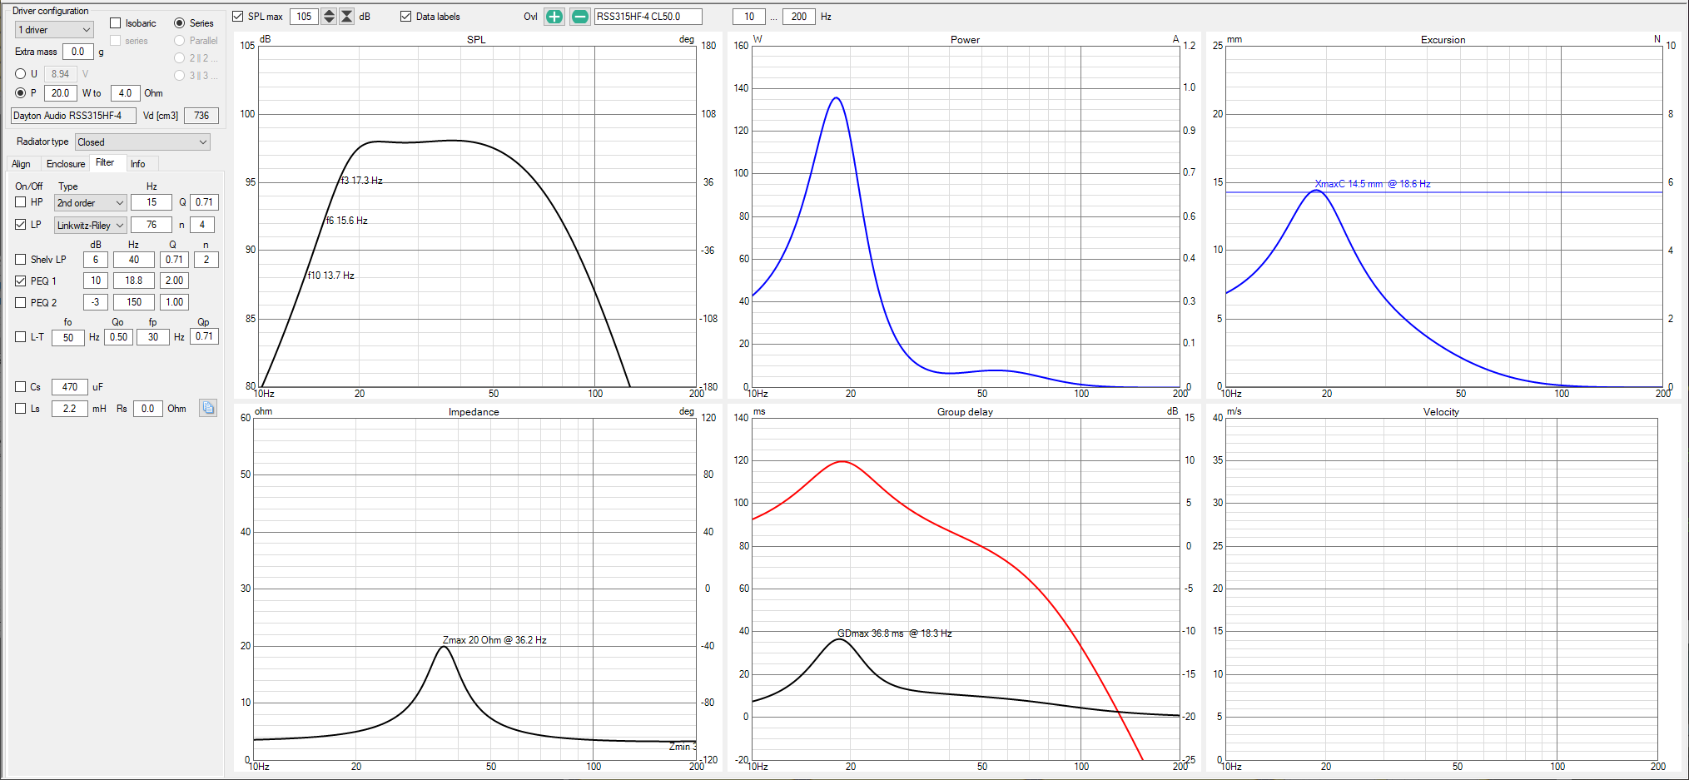Enable the Shelv LP checkbox

(21, 260)
